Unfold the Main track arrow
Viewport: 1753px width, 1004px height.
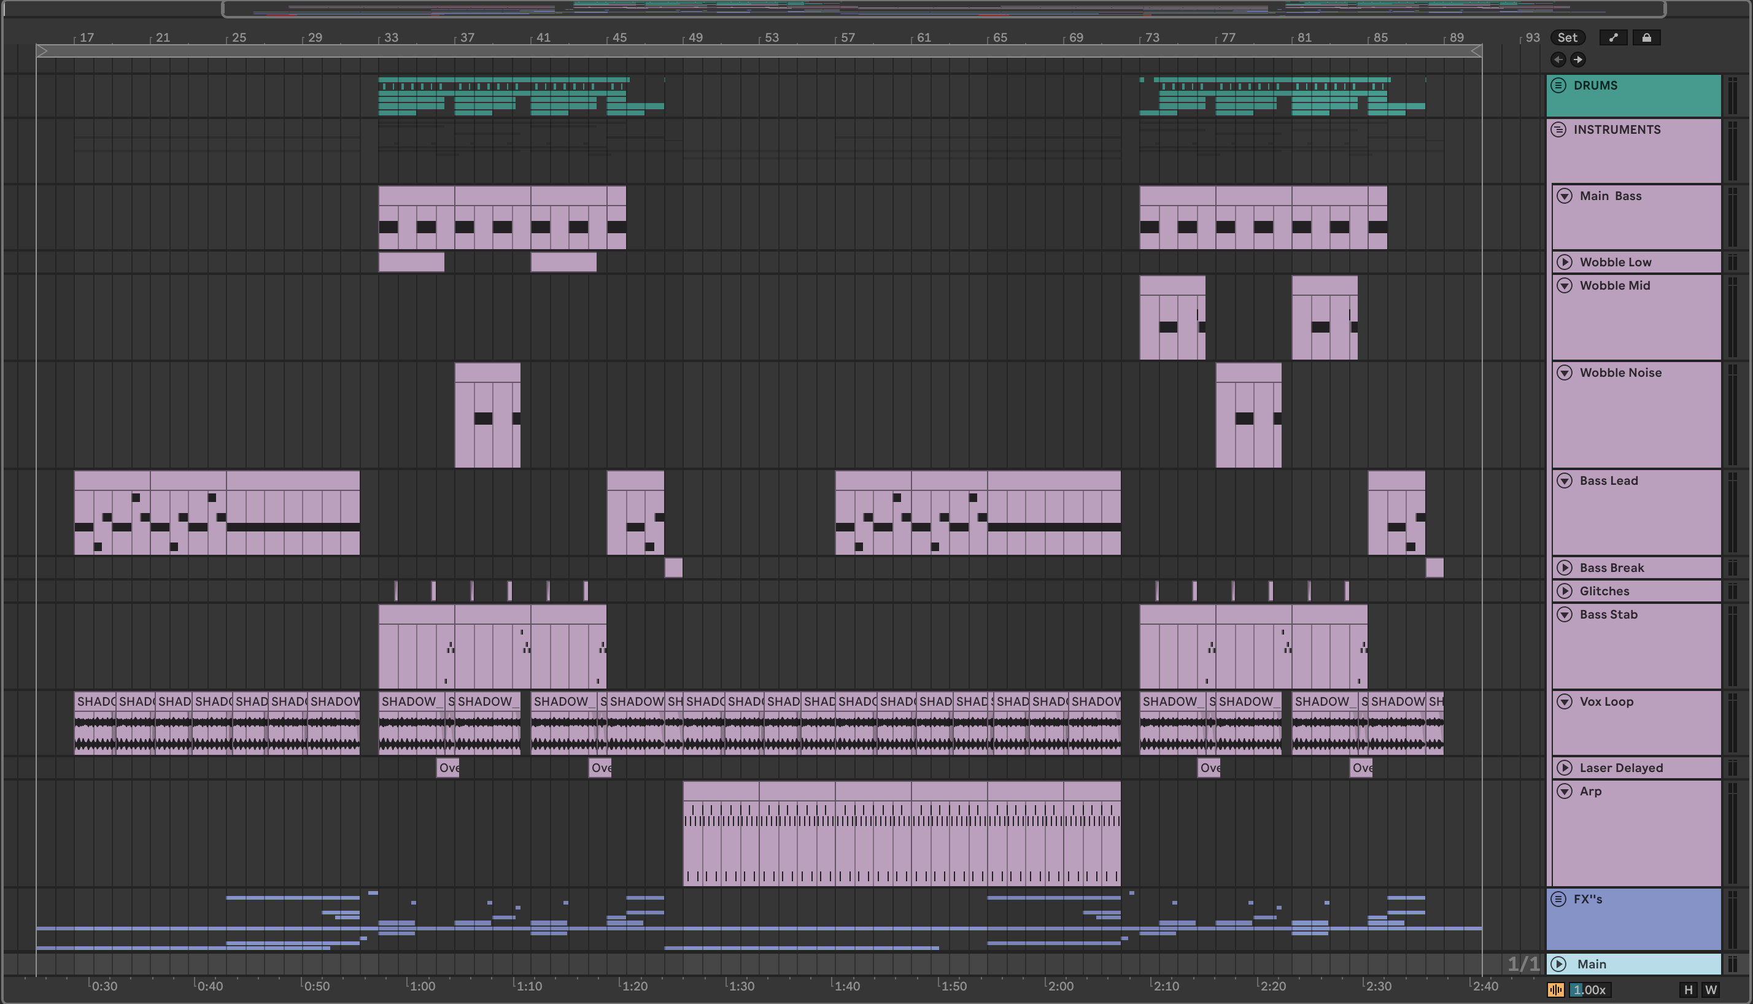tap(1558, 964)
